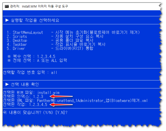The width and height of the screenshot is (166, 131).
Task: Click the description '드라이버(RIST) 통합'
Action: [x=74, y=48]
